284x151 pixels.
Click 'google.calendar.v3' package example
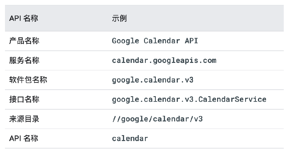pyautogui.click(x=153, y=80)
